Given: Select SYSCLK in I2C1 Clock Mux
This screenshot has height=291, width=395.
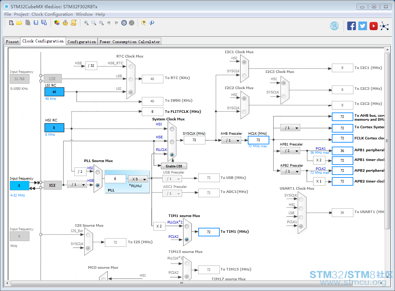Looking at the screenshot, I should (x=244, y=75).
